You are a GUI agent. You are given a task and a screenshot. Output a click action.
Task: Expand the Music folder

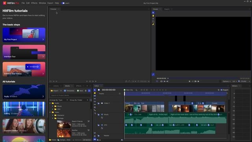click(53, 106)
